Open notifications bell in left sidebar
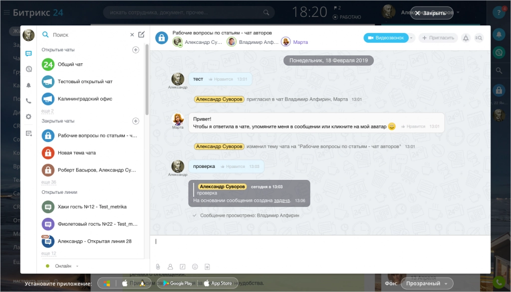 [x=28, y=85]
